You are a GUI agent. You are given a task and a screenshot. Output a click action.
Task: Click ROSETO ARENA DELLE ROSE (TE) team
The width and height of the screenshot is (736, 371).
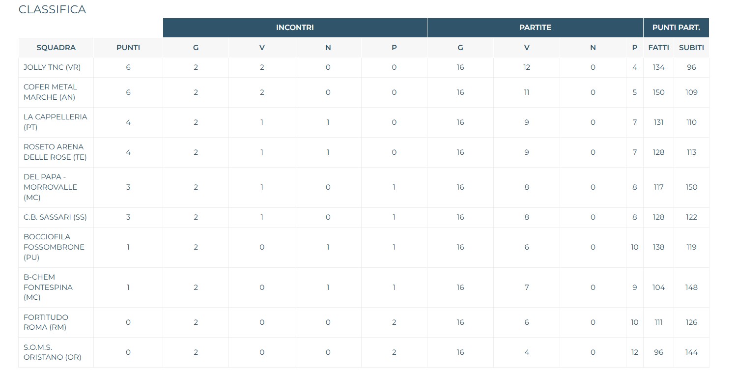(54, 152)
